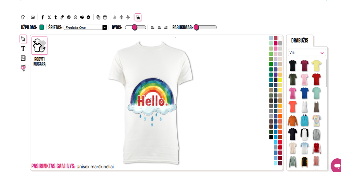Viewport: 341px width, 172px height.
Task: Open the AI design generator tool
Action: [x=23, y=68]
